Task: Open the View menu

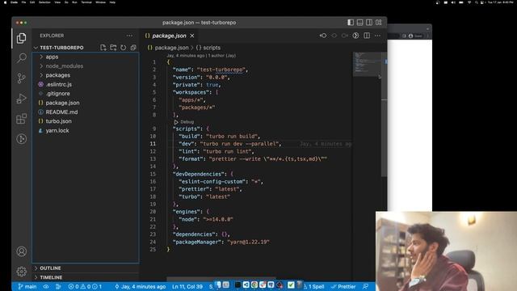Action: pos(57,2)
